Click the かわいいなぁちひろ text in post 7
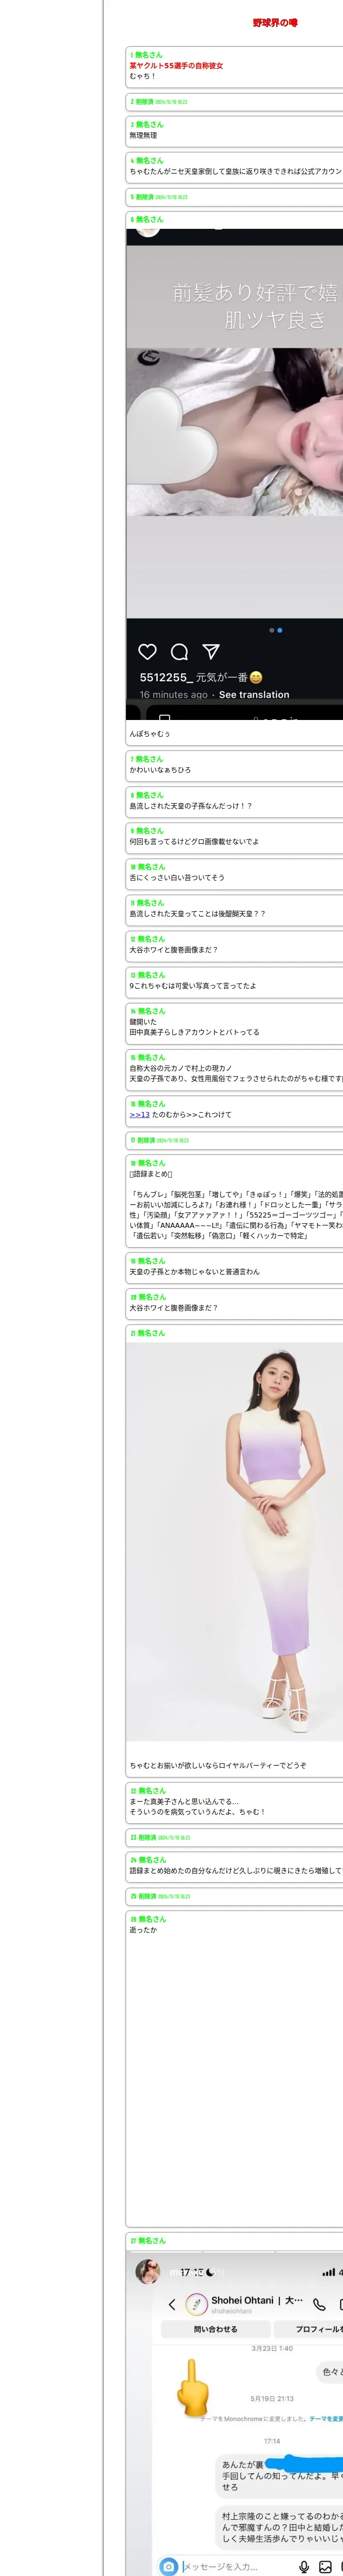 click(x=160, y=770)
